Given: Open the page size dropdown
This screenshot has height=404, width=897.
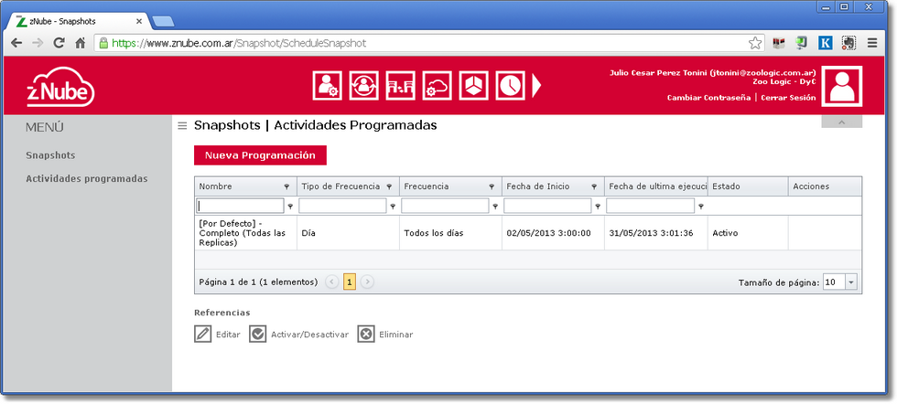Looking at the screenshot, I should [850, 282].
